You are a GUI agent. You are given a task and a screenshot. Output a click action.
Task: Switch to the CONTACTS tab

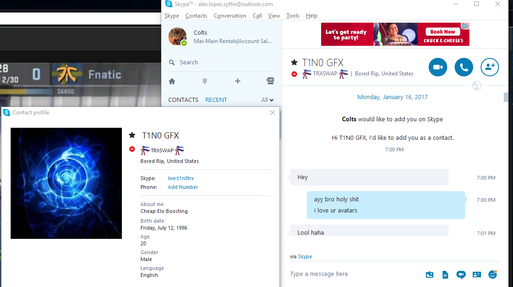tap(183, 100)
